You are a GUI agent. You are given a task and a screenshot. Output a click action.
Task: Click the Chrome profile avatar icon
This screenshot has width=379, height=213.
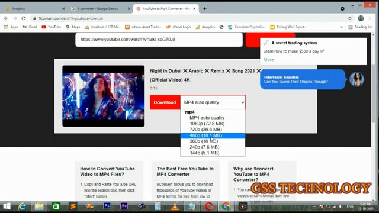[x=361, y=18]
